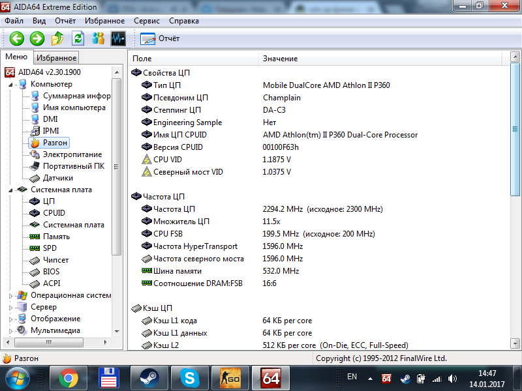The image size is (522, 391).
Task: Click the EN language indicator
Action: coord(352,377)
